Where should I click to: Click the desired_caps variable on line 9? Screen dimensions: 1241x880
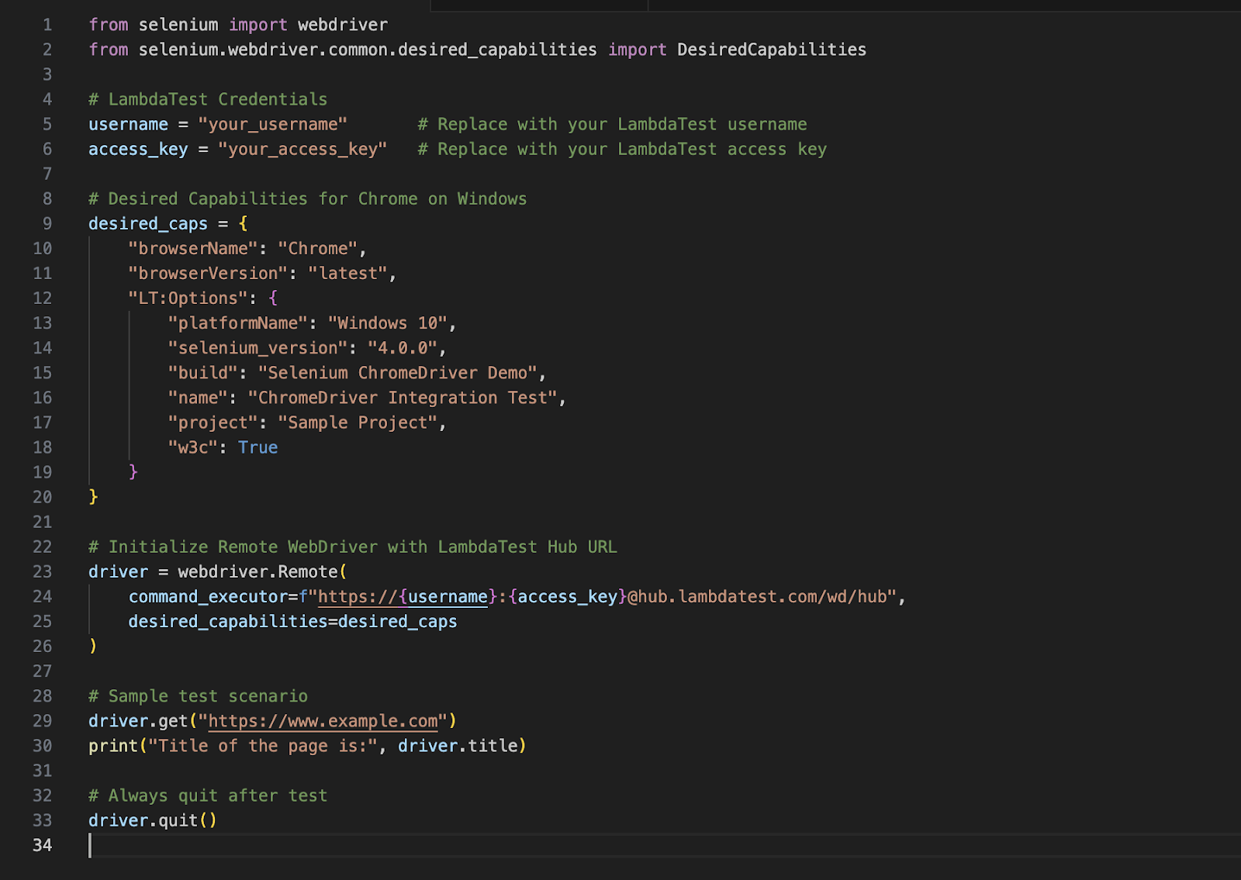(148, 224)
